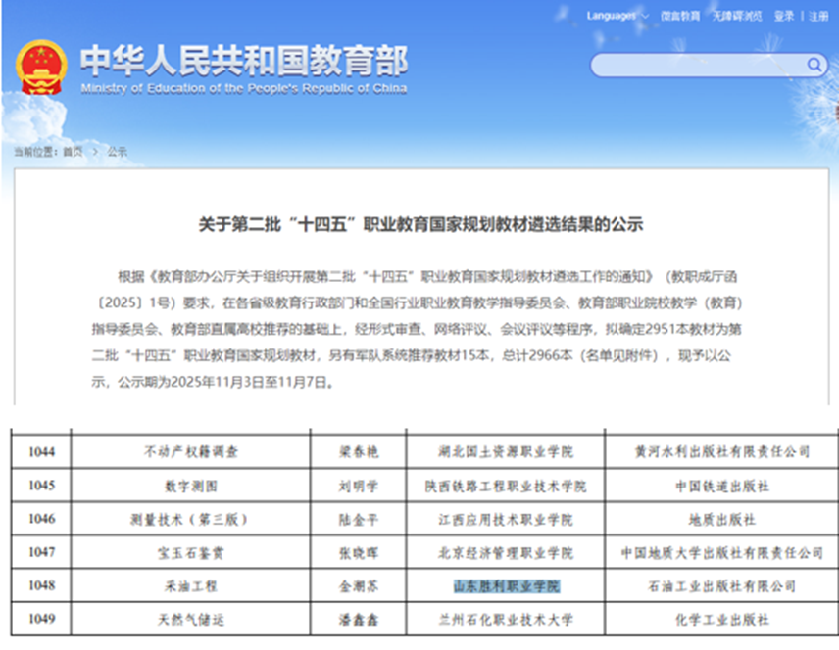Open the 微言教育 link
Viewport: 839px width, 650px height.
tap(679, 16)
